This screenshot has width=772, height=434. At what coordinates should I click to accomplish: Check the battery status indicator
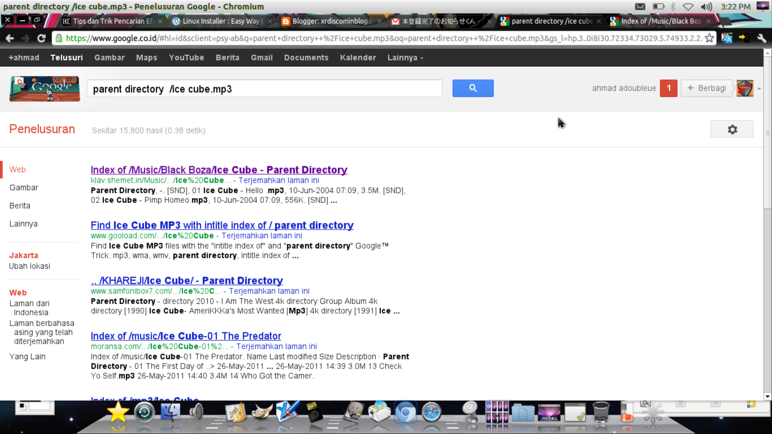tap(658, 7)
